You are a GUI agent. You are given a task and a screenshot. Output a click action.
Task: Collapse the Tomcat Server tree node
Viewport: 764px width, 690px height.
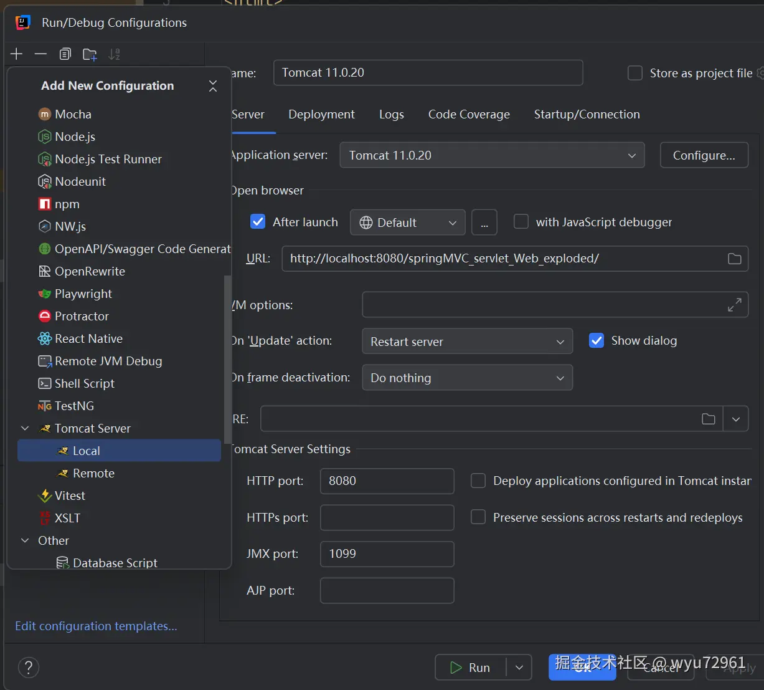click(26, 428)
